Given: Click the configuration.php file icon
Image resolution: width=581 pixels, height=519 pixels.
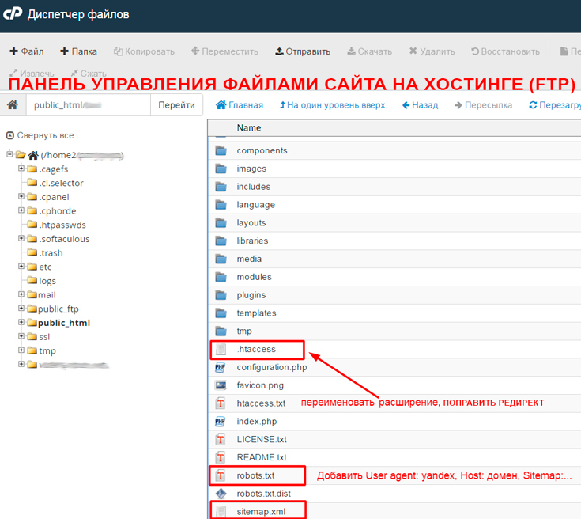Looking at the screenshot, I should (221, 367).
